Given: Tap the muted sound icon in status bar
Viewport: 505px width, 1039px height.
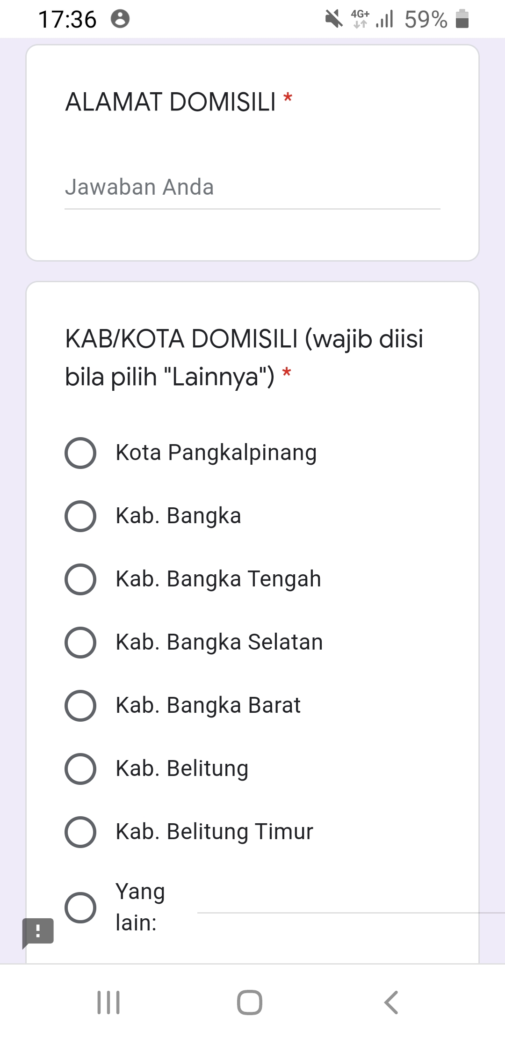Looking at the screenshot, I should coord(334,19).
